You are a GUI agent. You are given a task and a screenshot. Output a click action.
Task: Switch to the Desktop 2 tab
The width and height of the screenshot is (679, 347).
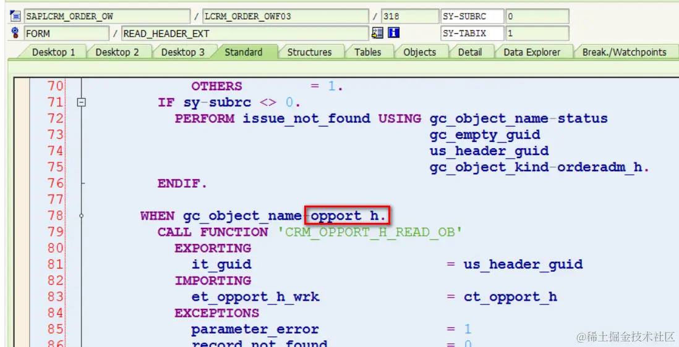(117, 52)
